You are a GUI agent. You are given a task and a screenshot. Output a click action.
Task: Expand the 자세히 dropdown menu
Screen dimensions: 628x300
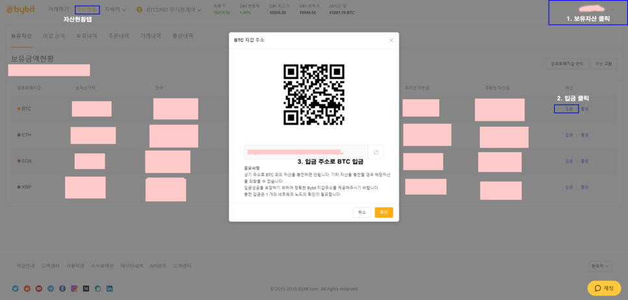[115, 9]
